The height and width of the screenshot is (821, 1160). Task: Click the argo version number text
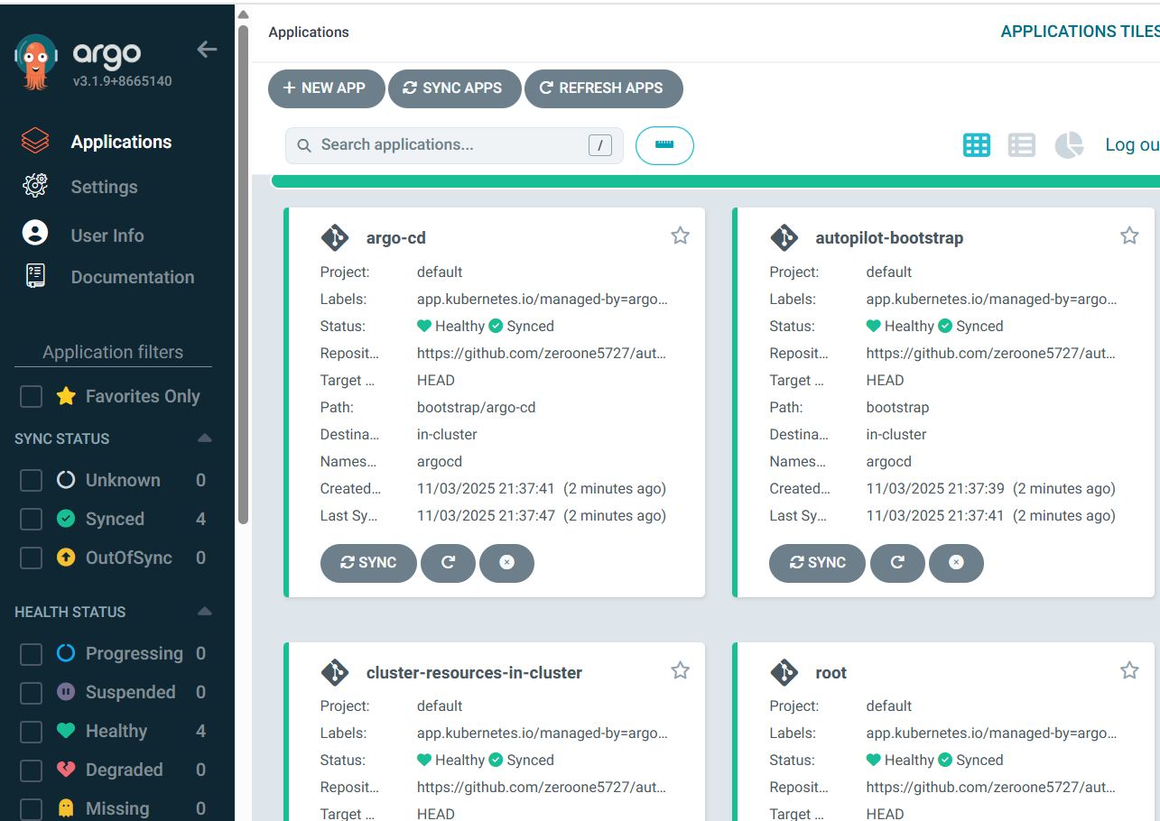(x=122, y=81)
